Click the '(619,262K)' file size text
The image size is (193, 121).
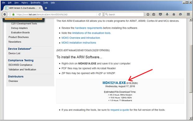pyautogui.click(x=132, y=83)
